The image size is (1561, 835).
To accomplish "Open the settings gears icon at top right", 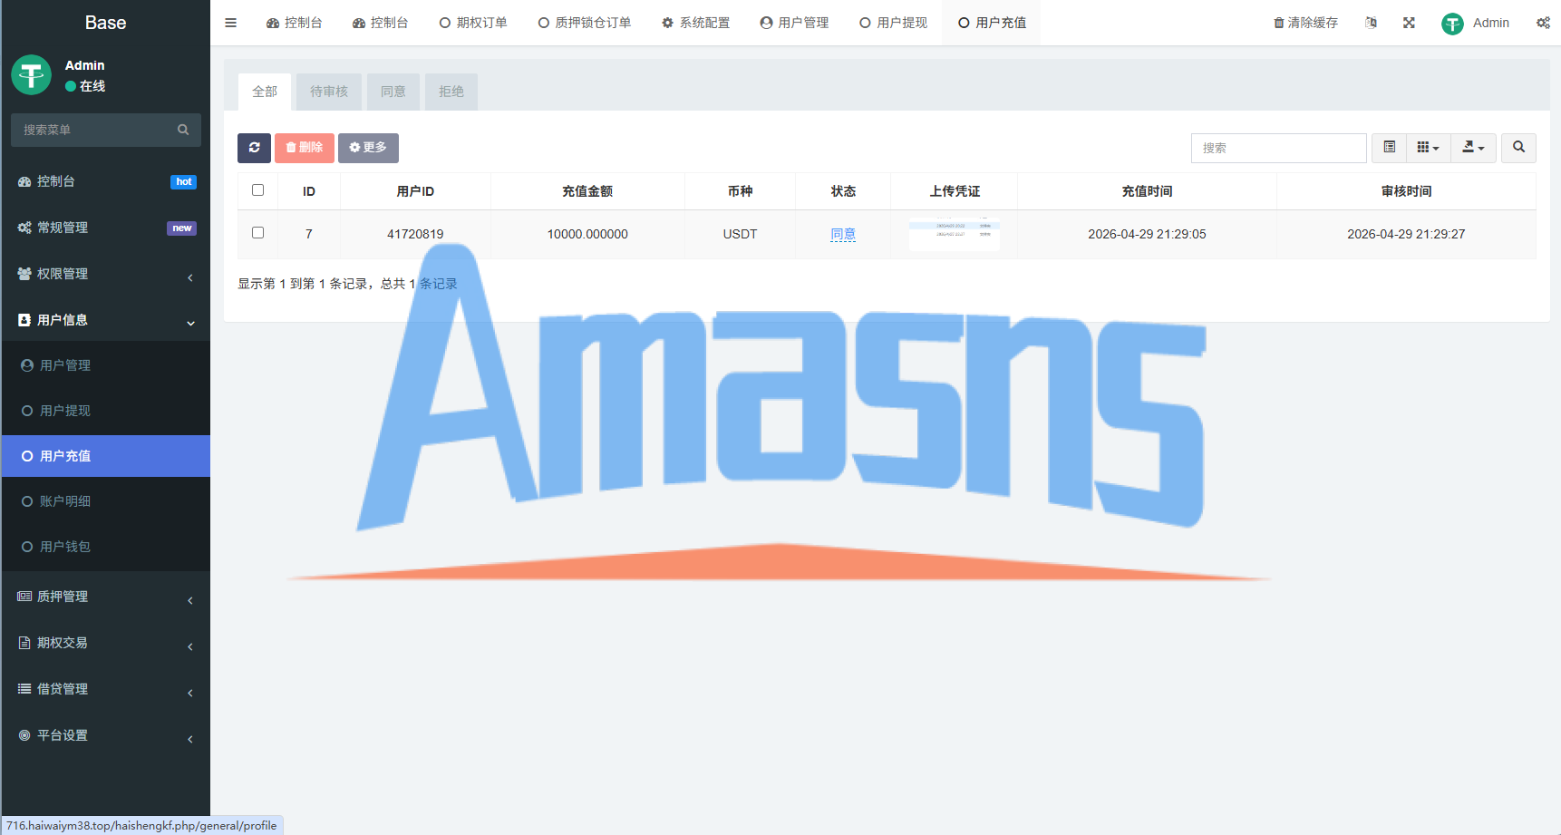I will [1543, 23].
